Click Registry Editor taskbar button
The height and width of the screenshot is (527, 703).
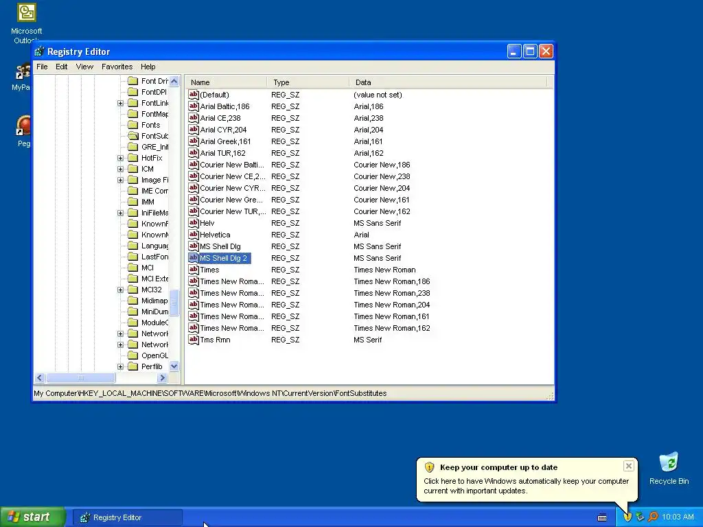(x=128, y=517)
